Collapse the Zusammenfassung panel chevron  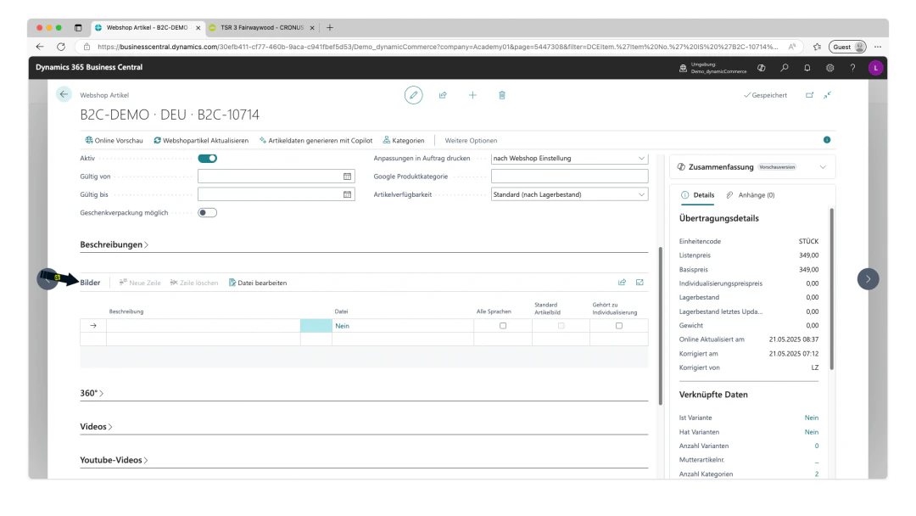pyautogui.click(x=823, y=167)
